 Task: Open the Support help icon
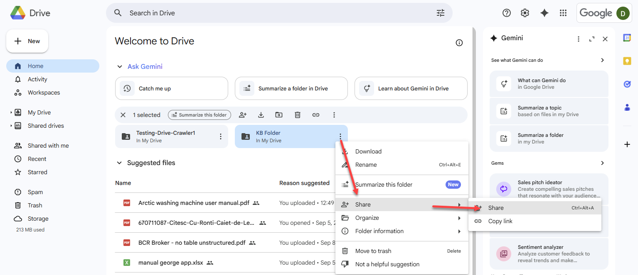(507, 13)
